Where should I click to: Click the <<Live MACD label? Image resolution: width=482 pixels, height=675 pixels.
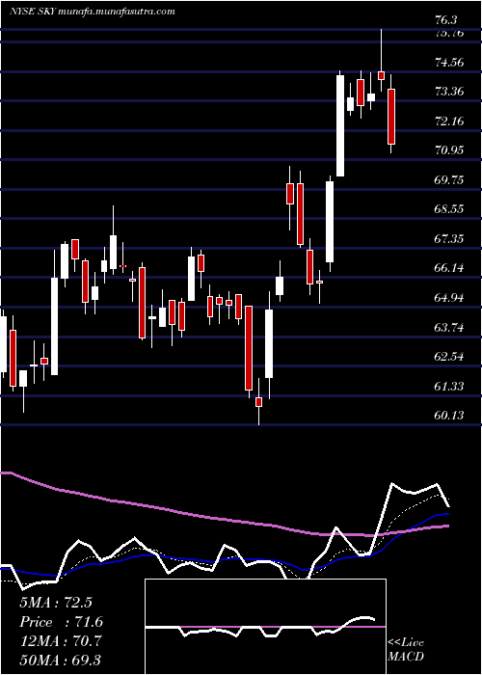406,650
